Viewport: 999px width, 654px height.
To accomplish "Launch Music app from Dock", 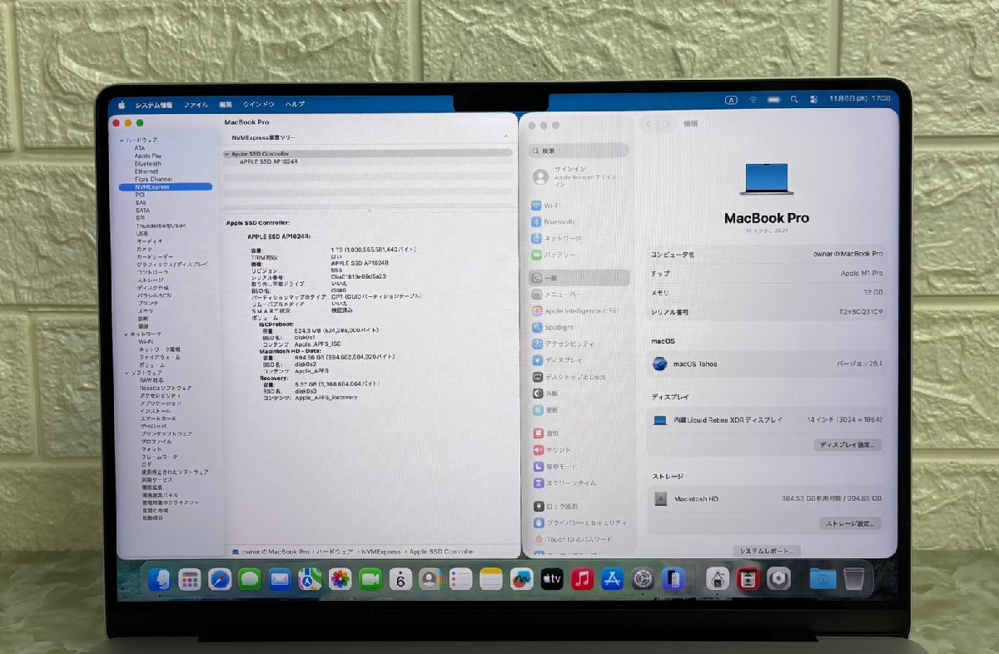I will click(x=582, y=579).
